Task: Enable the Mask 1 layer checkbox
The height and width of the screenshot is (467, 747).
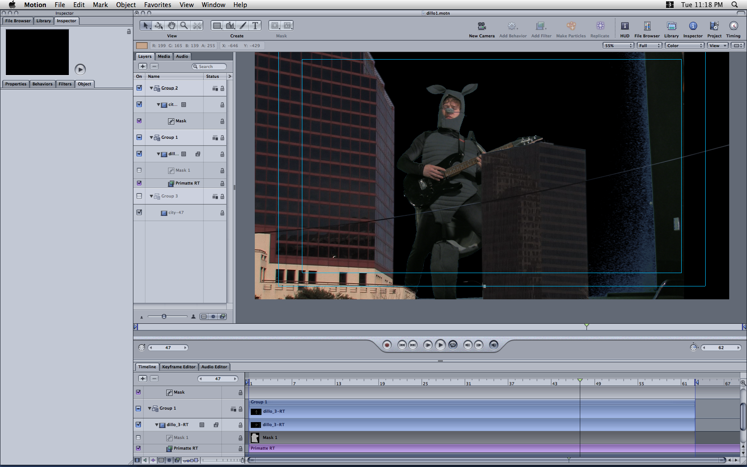Action: [139, 170]
